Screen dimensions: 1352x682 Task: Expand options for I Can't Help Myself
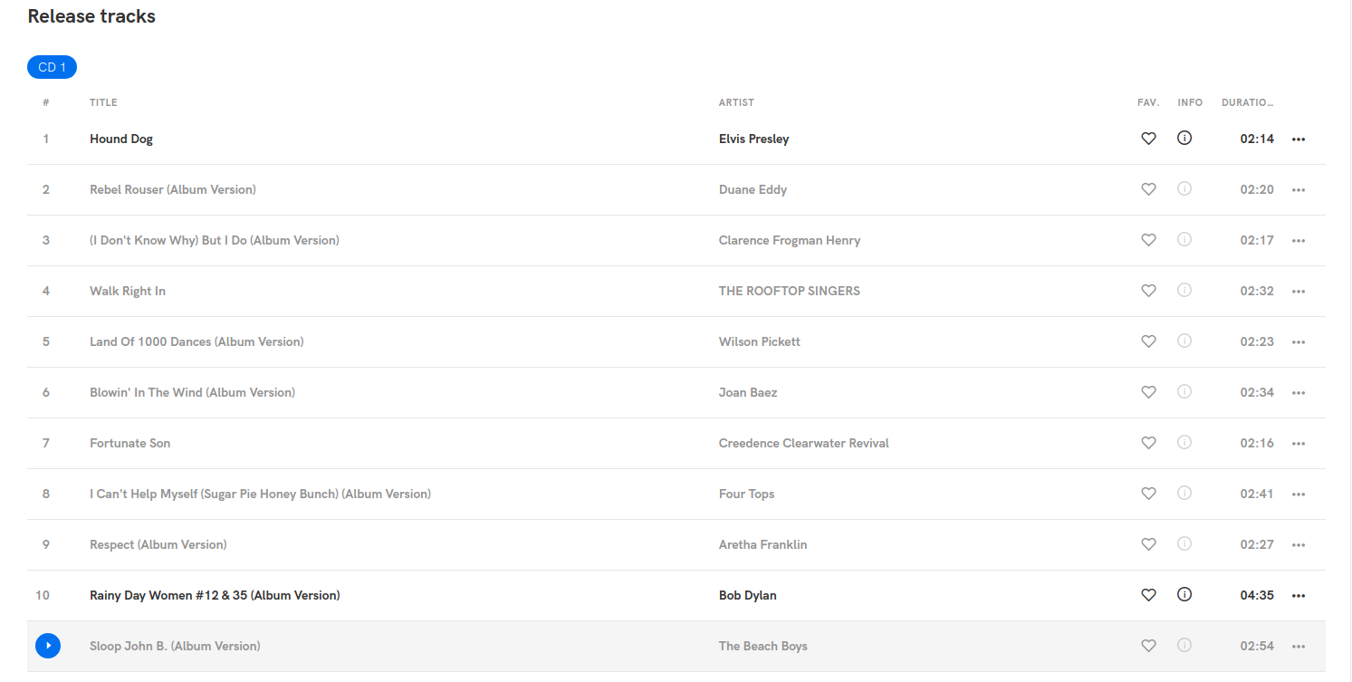(1299, 494)
